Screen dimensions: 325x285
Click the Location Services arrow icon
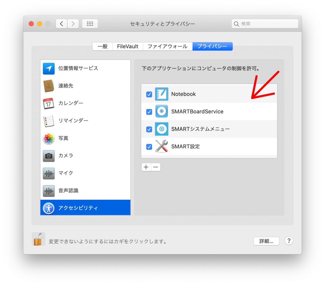pyautogui.click(x=49, y=68)
